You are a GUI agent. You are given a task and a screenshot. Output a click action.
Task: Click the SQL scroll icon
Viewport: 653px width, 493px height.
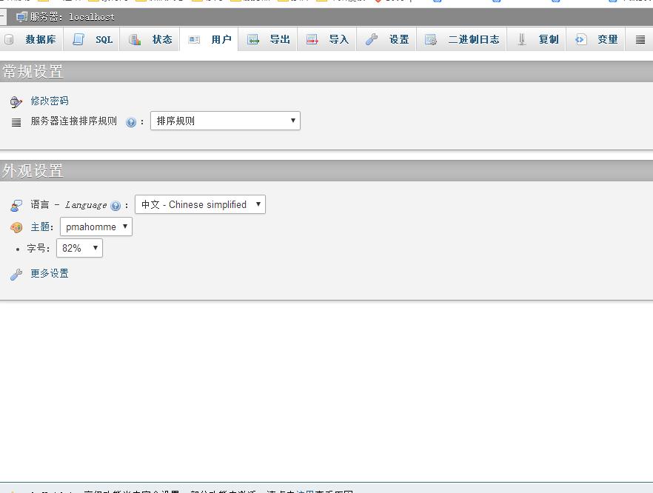(x=78, y=39)
